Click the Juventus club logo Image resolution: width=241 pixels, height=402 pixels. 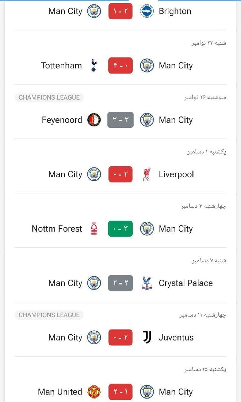[147, 337]
